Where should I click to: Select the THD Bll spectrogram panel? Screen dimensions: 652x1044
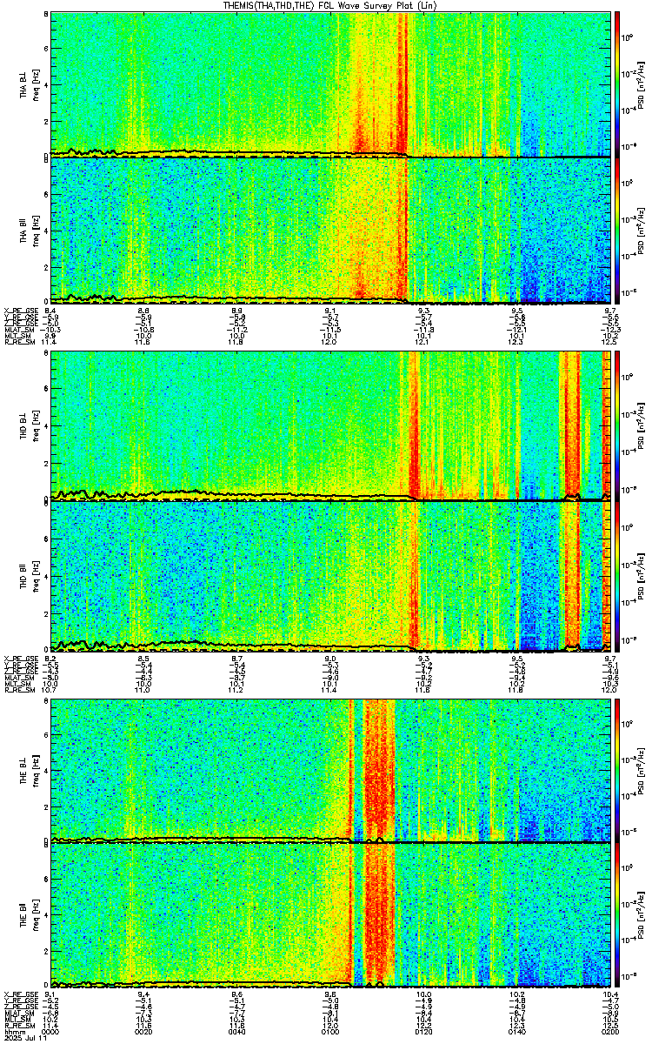pyautogui.click(x=329, y=575)
